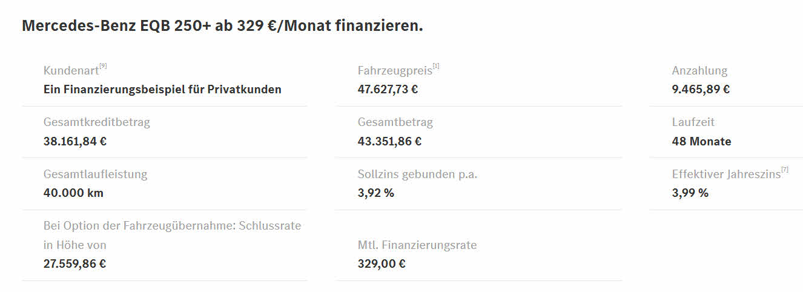Image resolution: width=803 pixels, height=292 pixels.
Task: Click the Mtl. Finanzierungsrate label
Action: click(x=417, y=245)
